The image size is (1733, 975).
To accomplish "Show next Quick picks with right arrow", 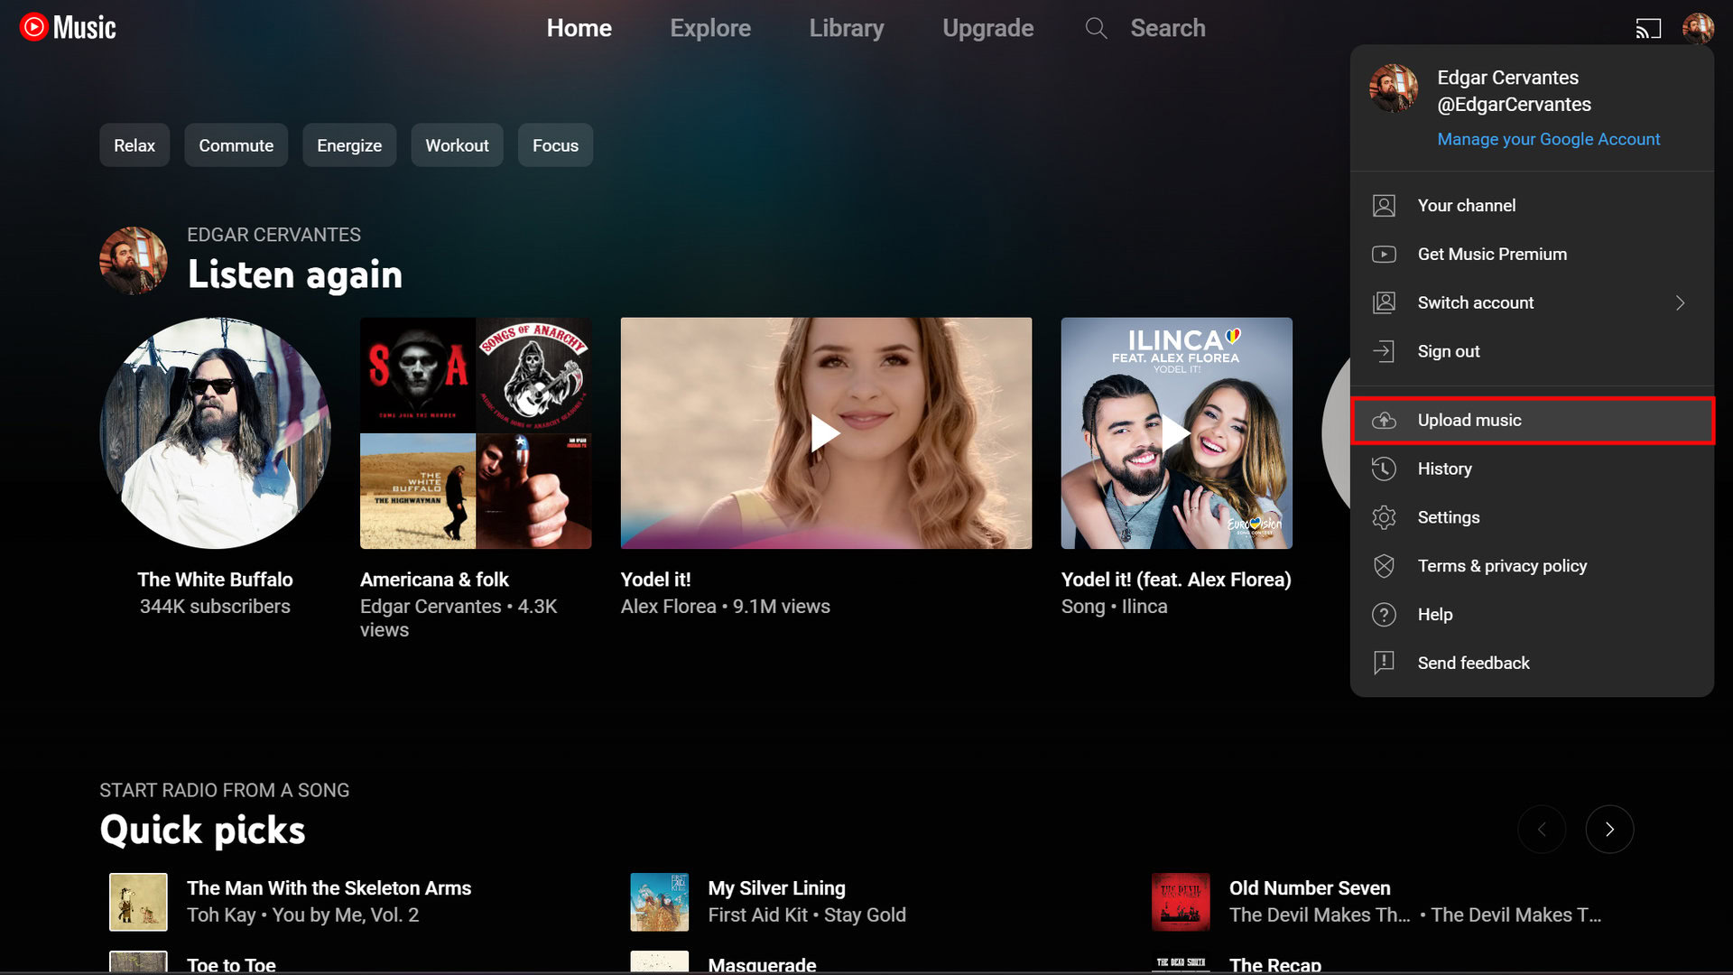I will coord(1609,829).
